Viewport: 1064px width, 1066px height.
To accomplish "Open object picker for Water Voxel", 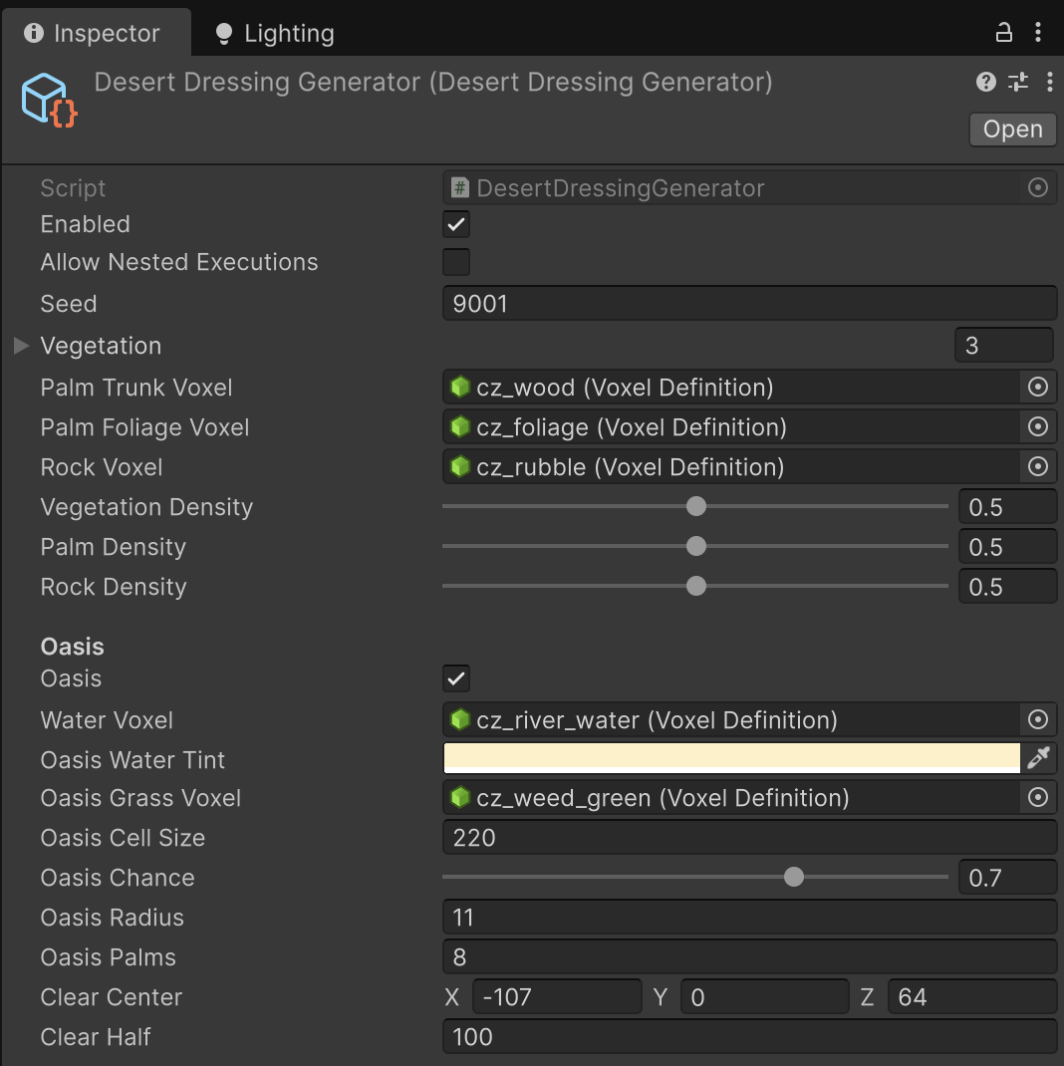I will pos(1037,719).
